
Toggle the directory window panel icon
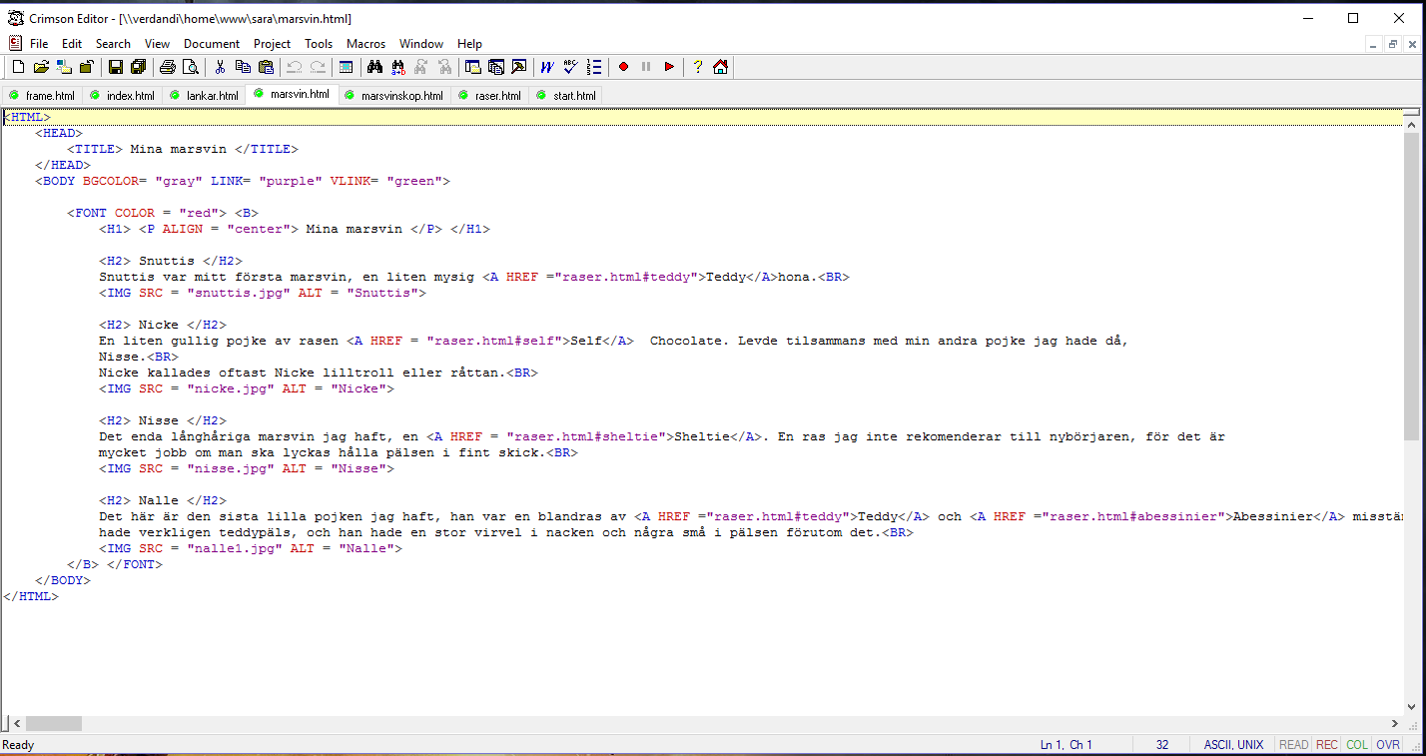473,67
